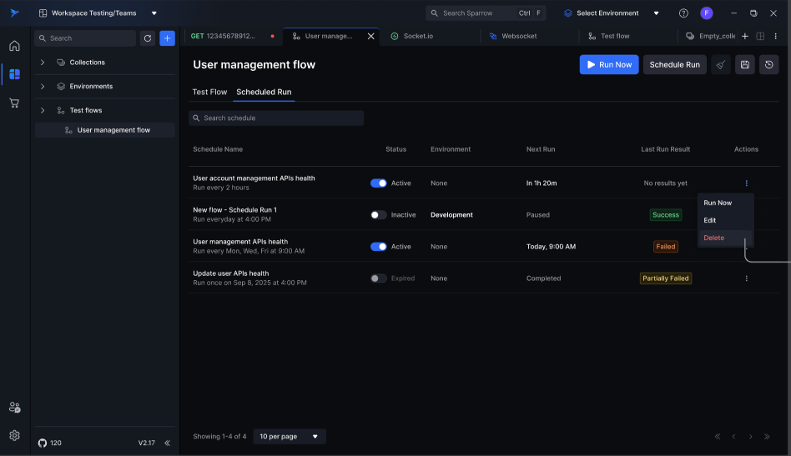
Task: Open the Select Environment dropdown
Action: [612, 13]
